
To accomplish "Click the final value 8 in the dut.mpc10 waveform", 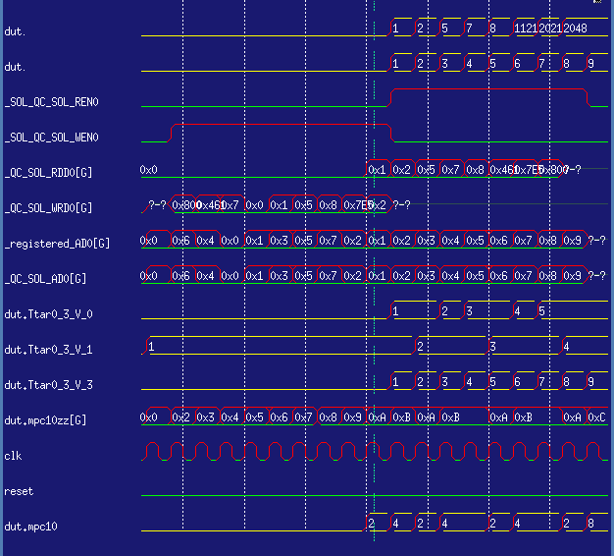I will coord(591,524).
